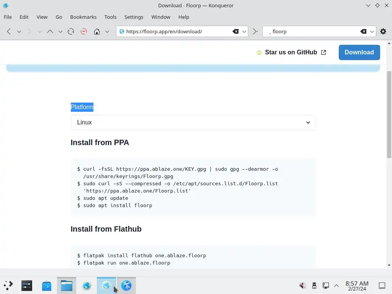Clear the floorp search field
Viewport: 392px width, 294px height.
tap(363, 31)
